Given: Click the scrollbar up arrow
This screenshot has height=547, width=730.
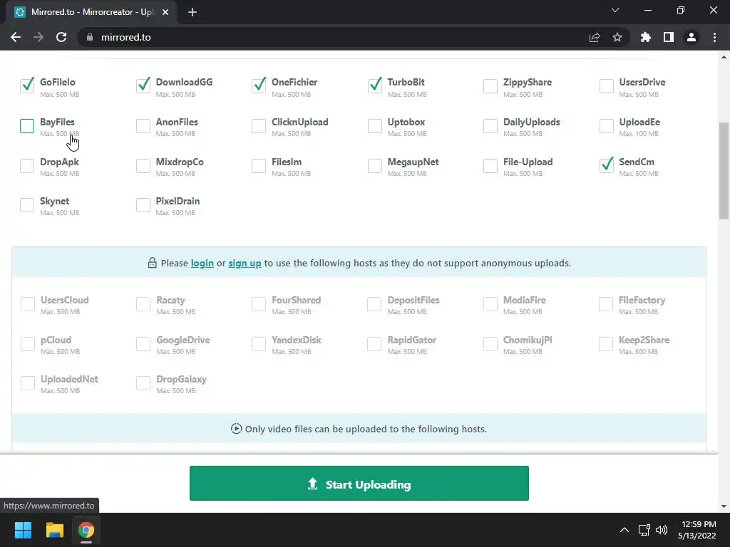Looking at the screenshot, I should tap(724, 57).
